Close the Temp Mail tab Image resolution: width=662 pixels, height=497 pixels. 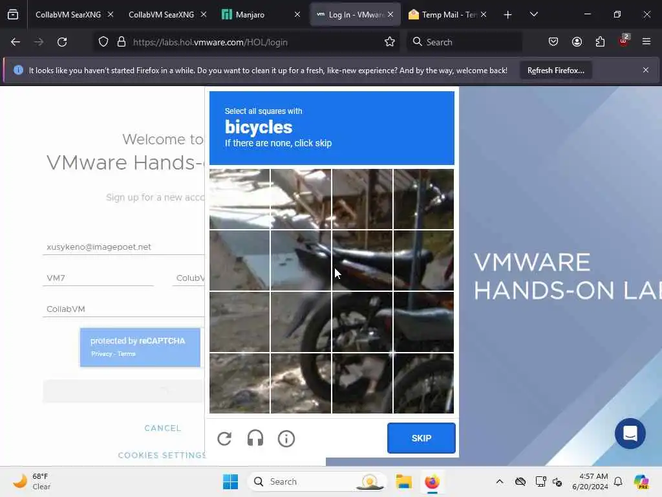(x=484, y=14)
